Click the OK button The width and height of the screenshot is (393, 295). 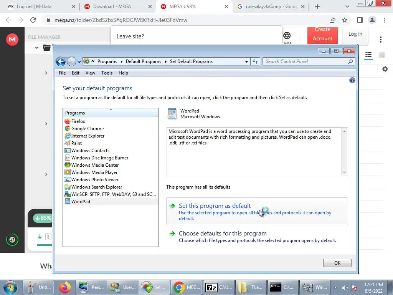tap(337, 263)
